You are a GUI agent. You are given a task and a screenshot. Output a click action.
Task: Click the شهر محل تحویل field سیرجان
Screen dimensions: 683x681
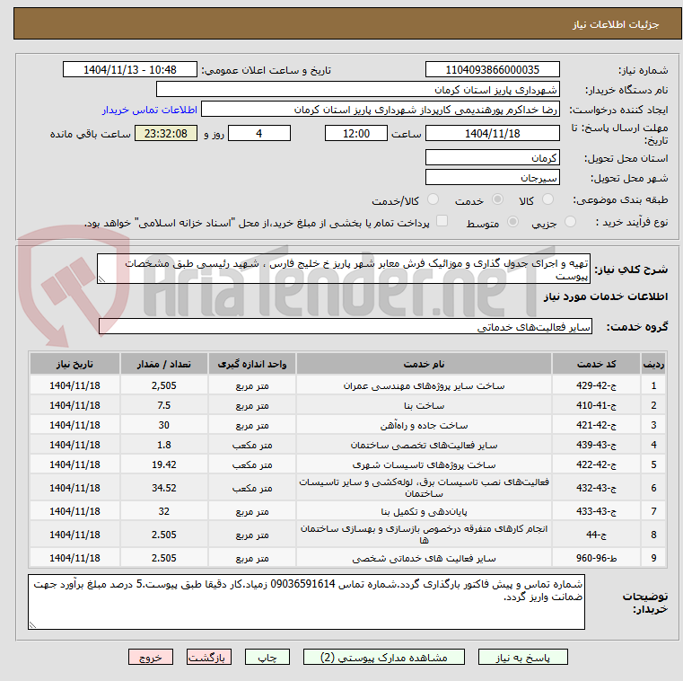[492, 178]
